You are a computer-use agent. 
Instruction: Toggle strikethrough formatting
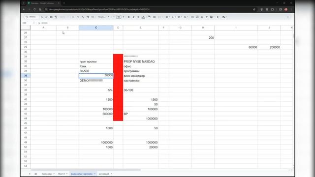click(138, 17)
